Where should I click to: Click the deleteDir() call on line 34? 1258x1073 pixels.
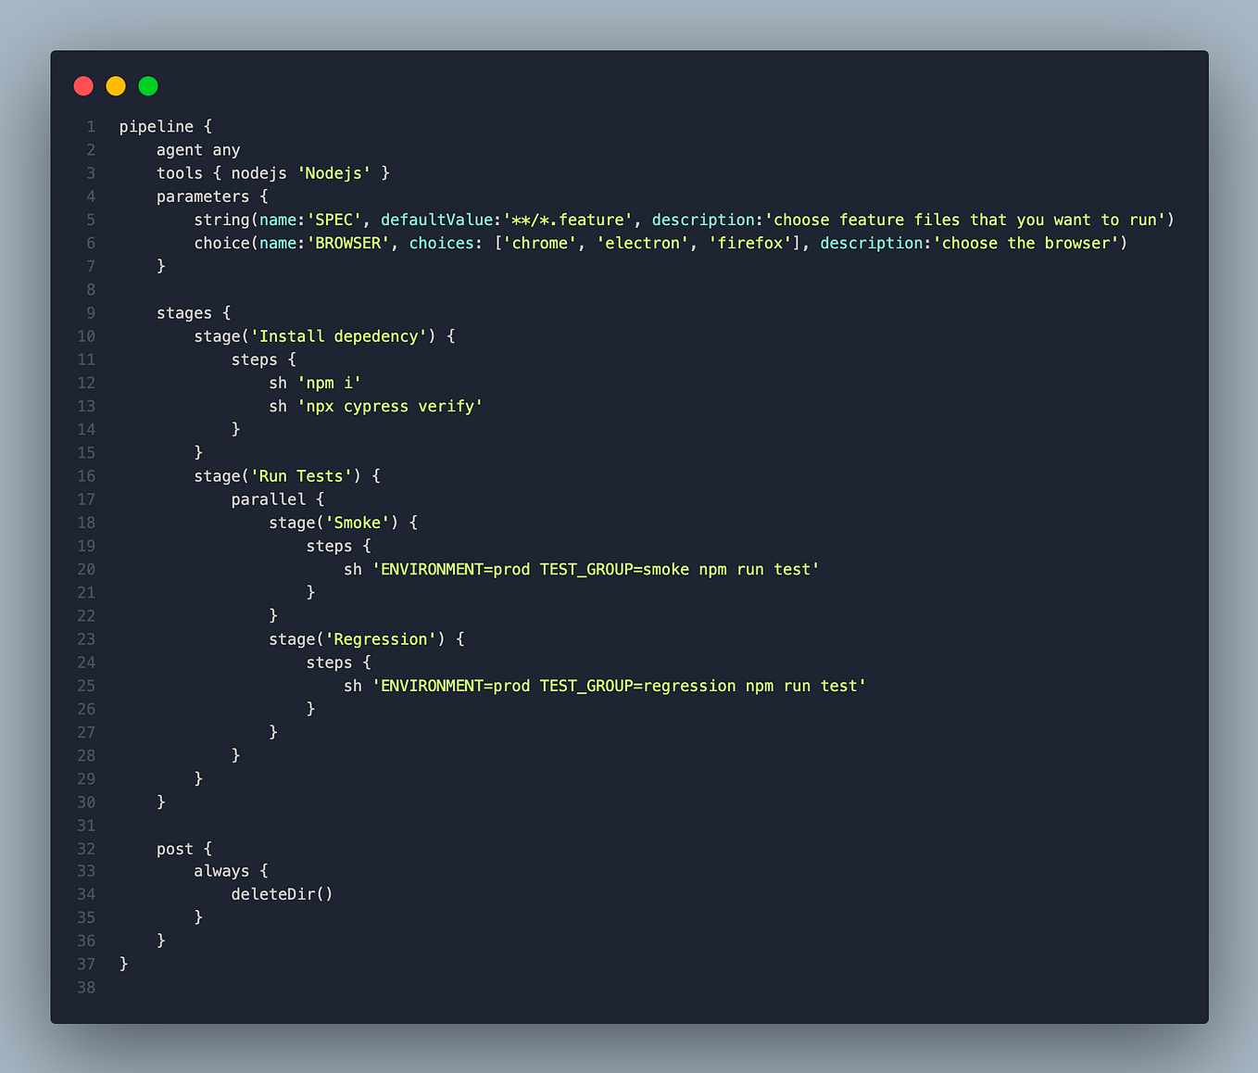click(x=282, y=894)
